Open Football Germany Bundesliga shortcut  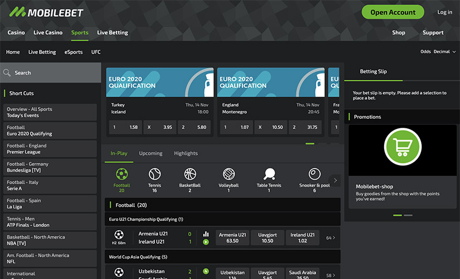(50, 167)
